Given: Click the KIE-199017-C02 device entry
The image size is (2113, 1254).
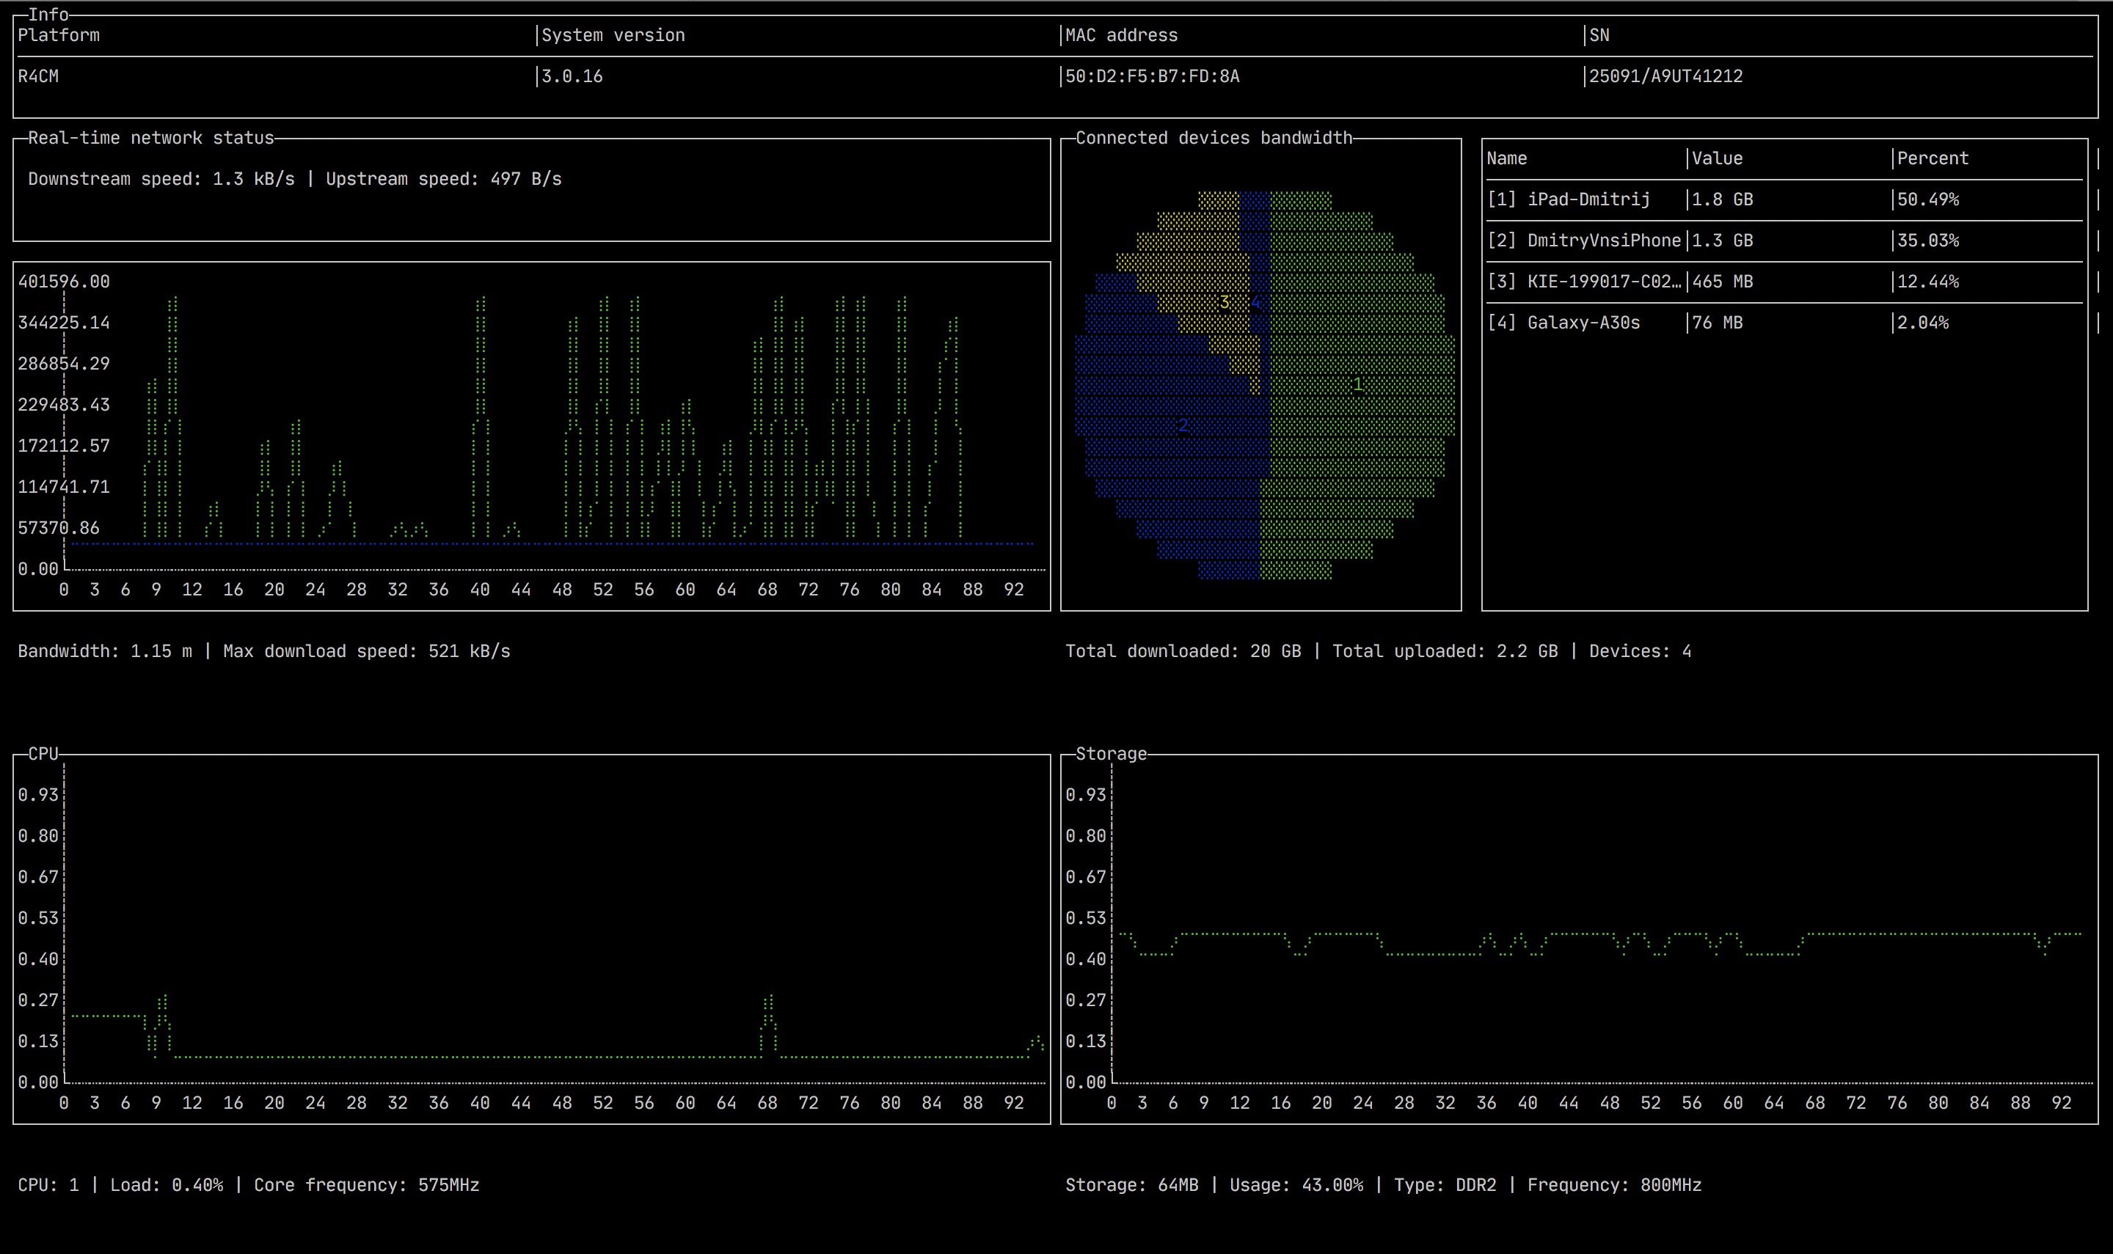Looking at the screenshot, I should [1602, 282].
